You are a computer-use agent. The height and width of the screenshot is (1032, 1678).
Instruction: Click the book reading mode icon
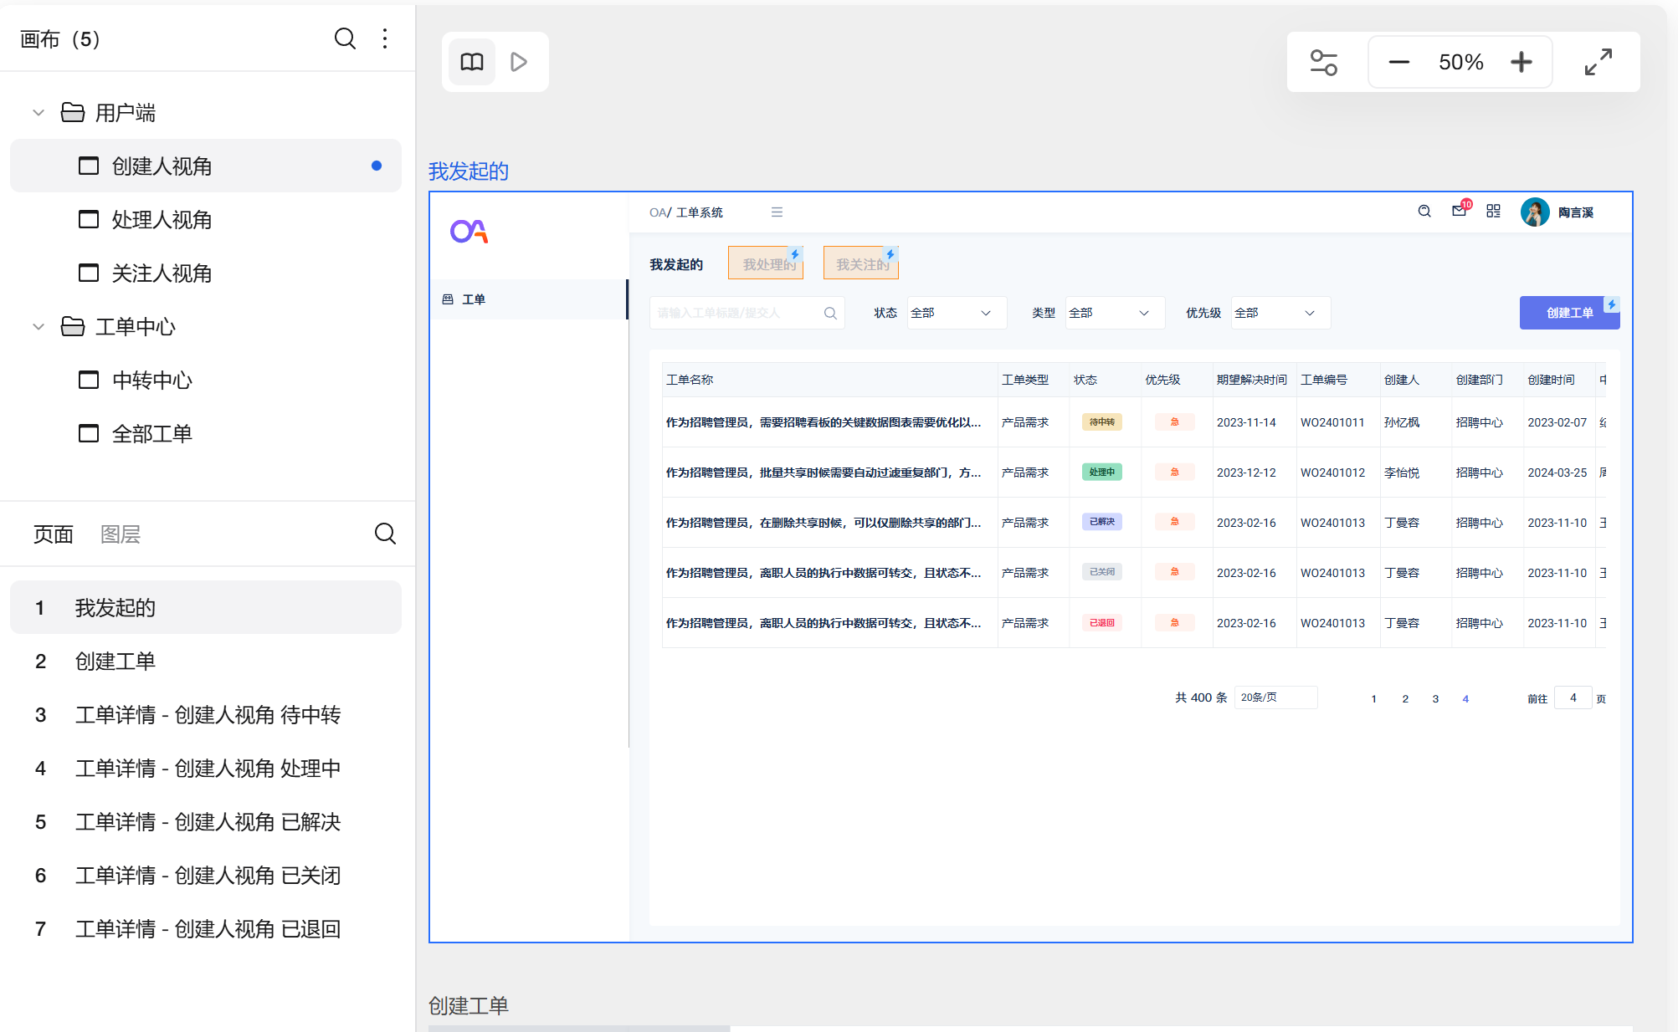click(x=472, y=62)
